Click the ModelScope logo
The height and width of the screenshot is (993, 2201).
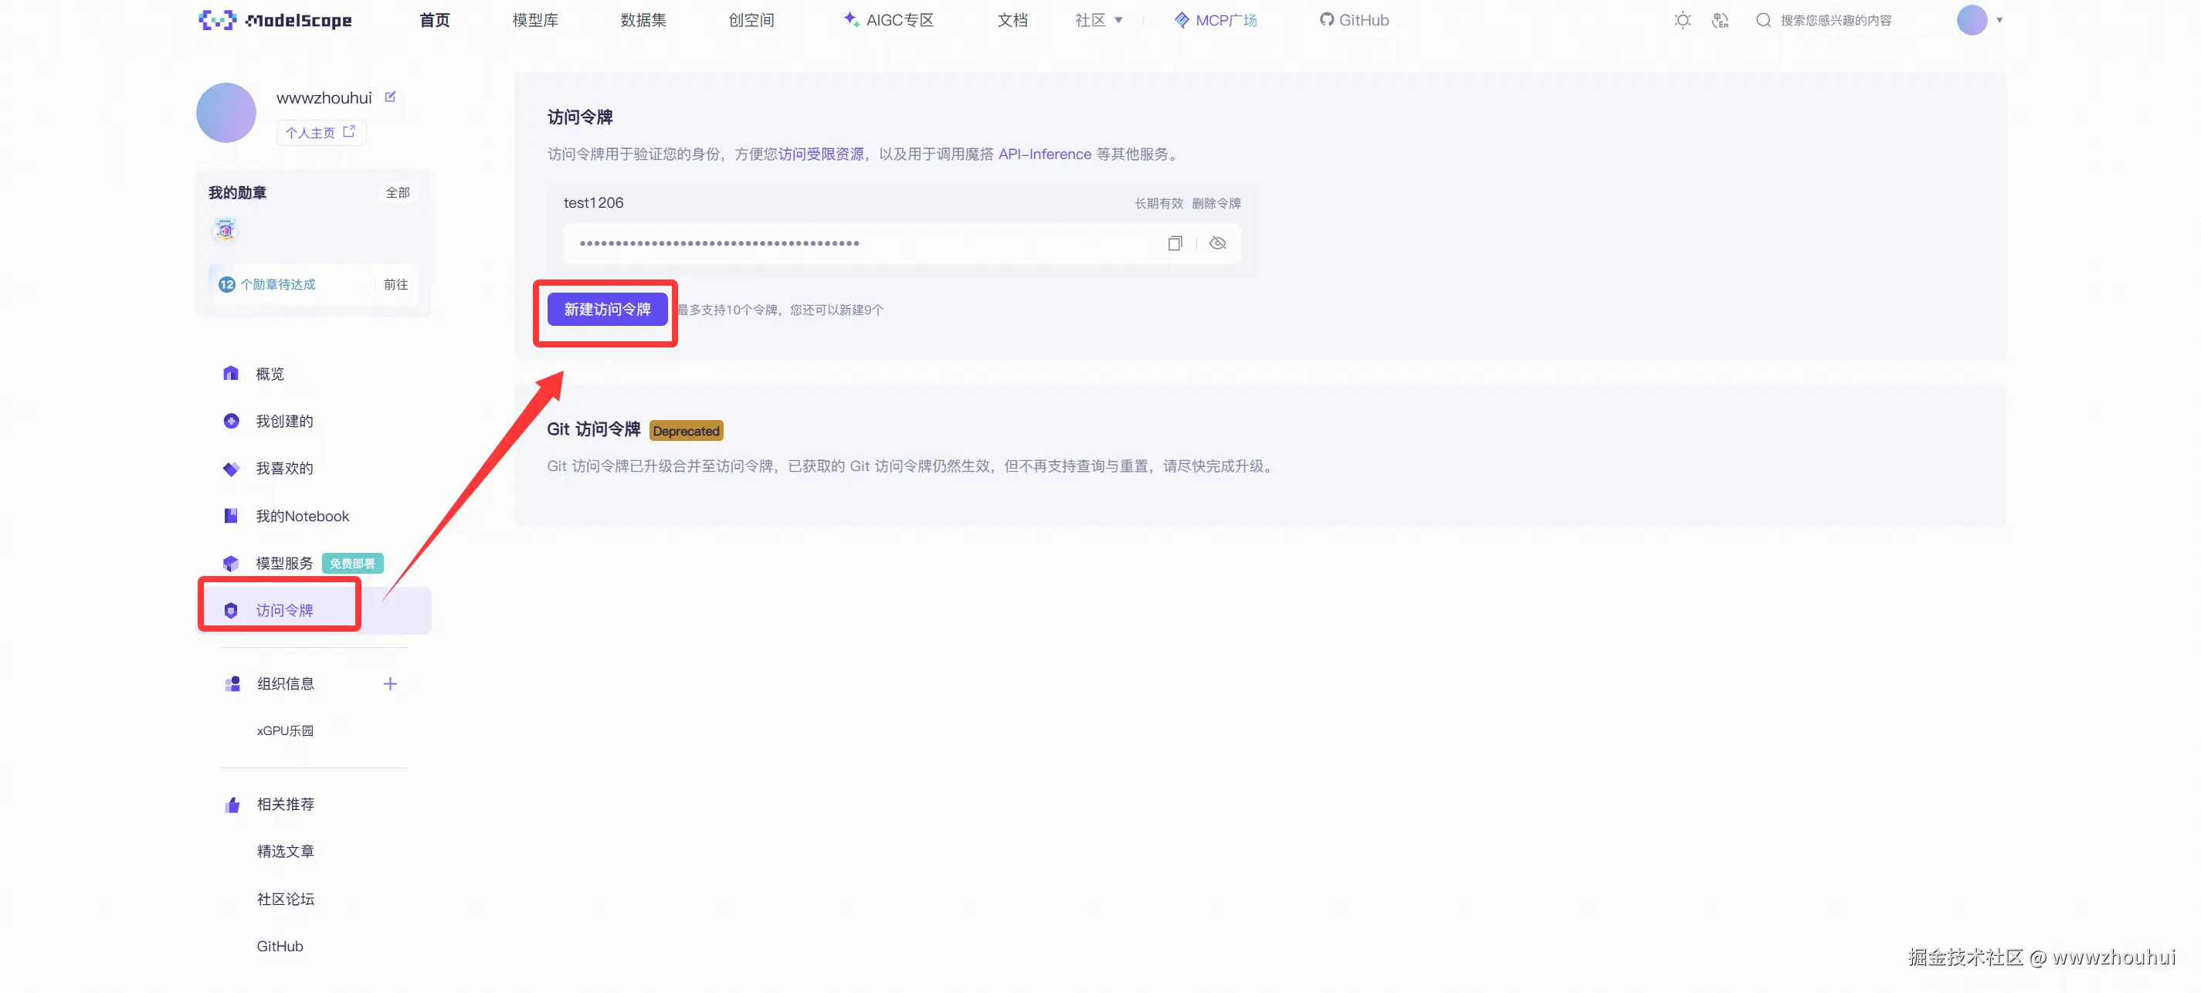[x=275, y=19]
